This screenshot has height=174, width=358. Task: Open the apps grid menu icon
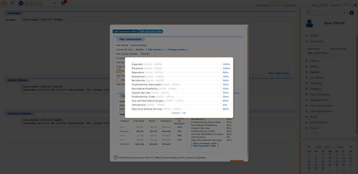13,3
